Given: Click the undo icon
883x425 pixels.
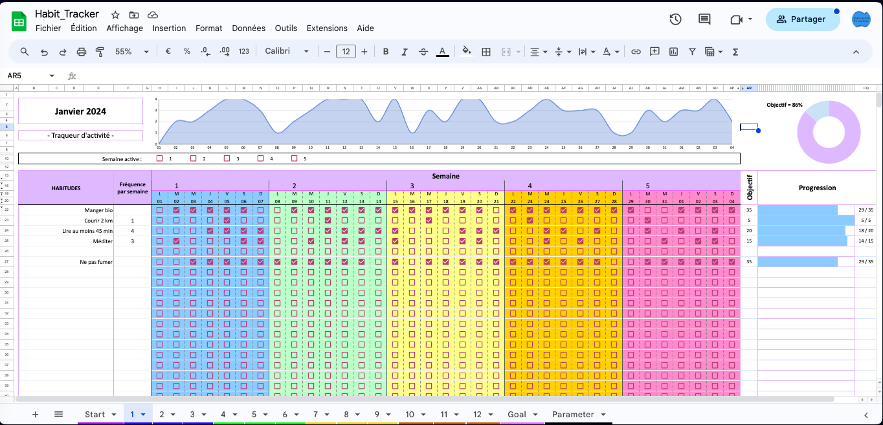Looking at the screenshot, I should (43, 51).
